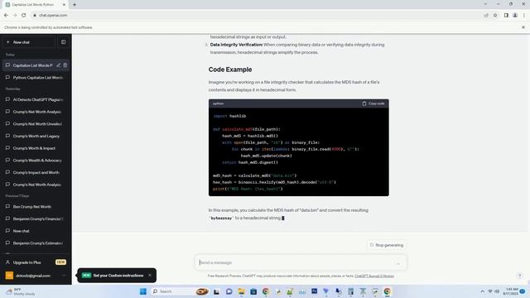Screen dimensions: 530x298
Task: Open the "Crump's Wealth & Advocacy" chat
Action: coord(36,161)
